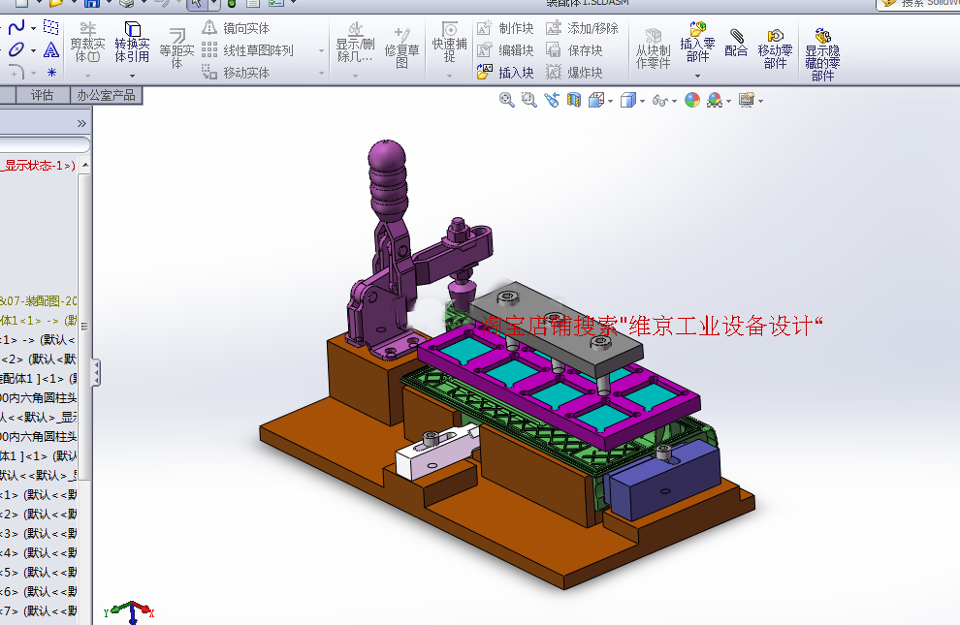Screen dimensions: 960x625
Task: Click the Section View icon
Action: 574,100
